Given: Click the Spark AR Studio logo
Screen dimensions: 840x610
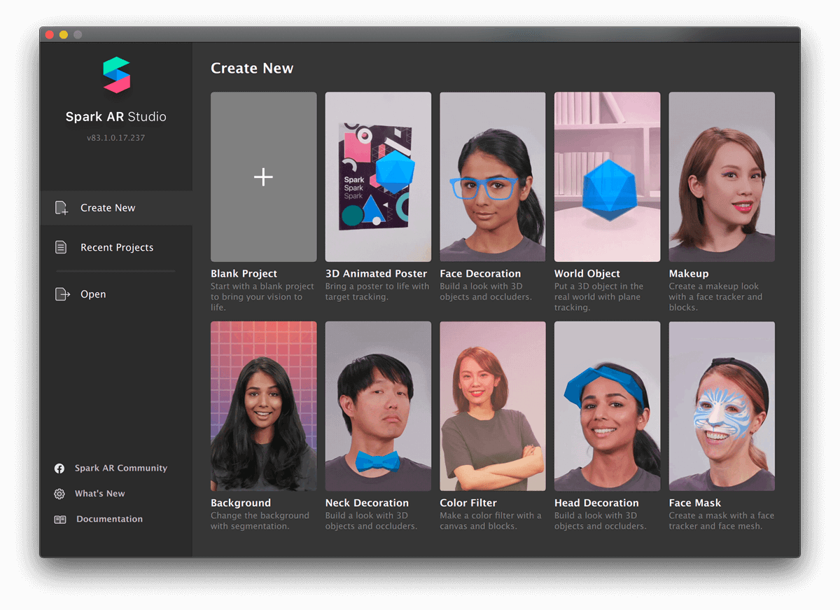Looking at the screenshot, I should pyautogui.click(x=116, y=75).
